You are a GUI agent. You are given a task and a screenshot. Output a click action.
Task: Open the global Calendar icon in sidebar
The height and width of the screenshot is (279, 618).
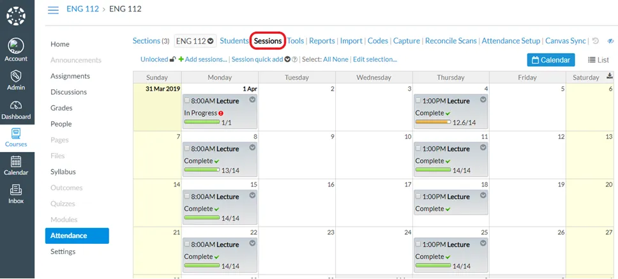pos(16,162)
